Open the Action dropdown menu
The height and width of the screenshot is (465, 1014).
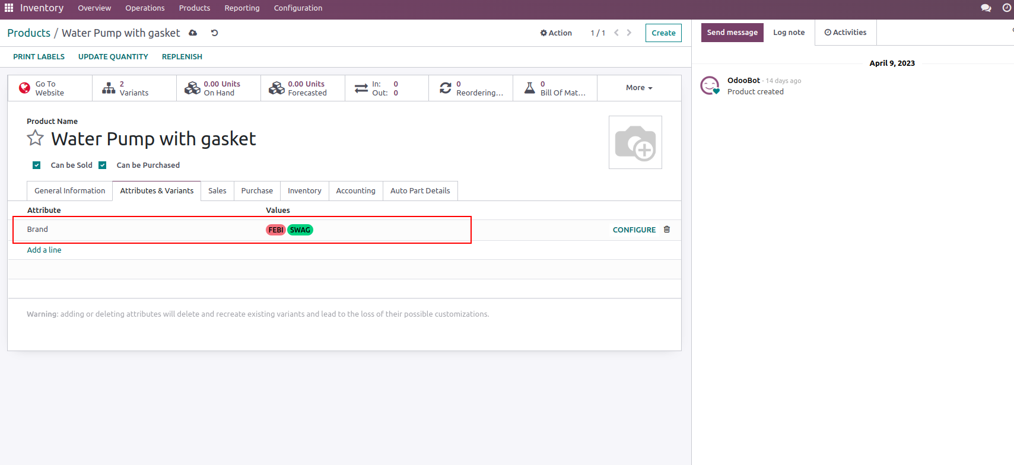[x=556, y=33]
